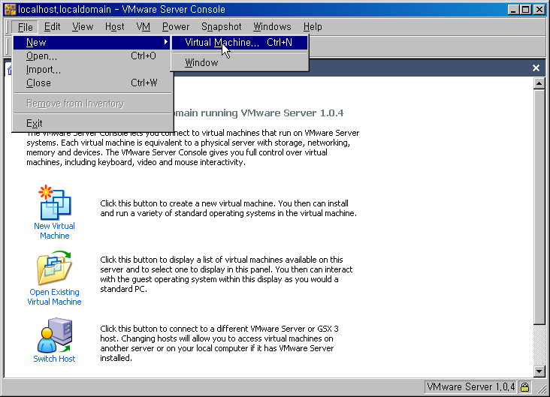Click the New Virtual Machine icon

(54, 203)
